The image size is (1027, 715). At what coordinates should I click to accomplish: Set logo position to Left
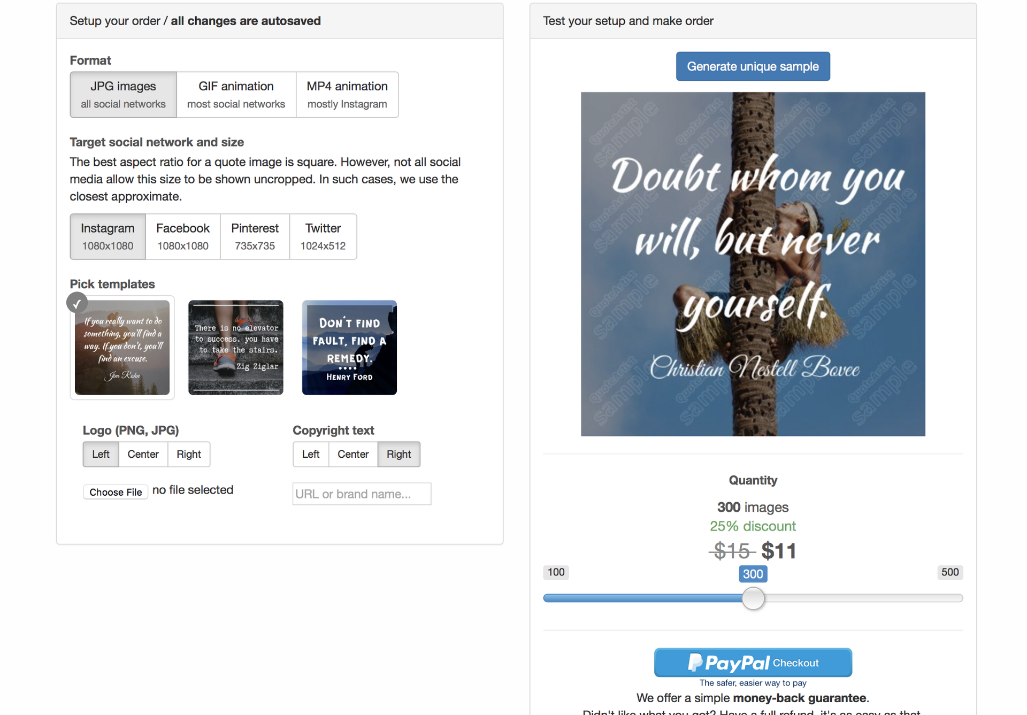(100, 453)
